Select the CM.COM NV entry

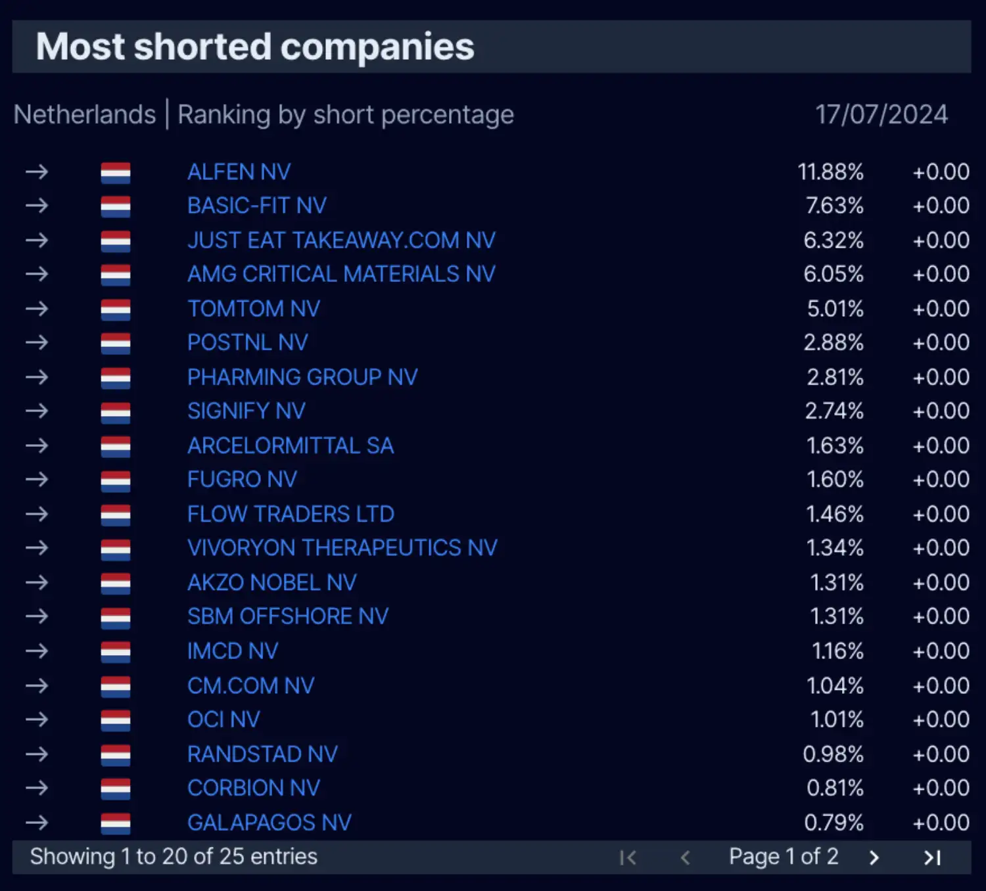(250, 686)
